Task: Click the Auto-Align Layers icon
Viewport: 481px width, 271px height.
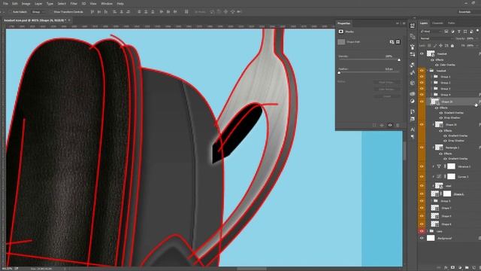Action: pos(186,12)
